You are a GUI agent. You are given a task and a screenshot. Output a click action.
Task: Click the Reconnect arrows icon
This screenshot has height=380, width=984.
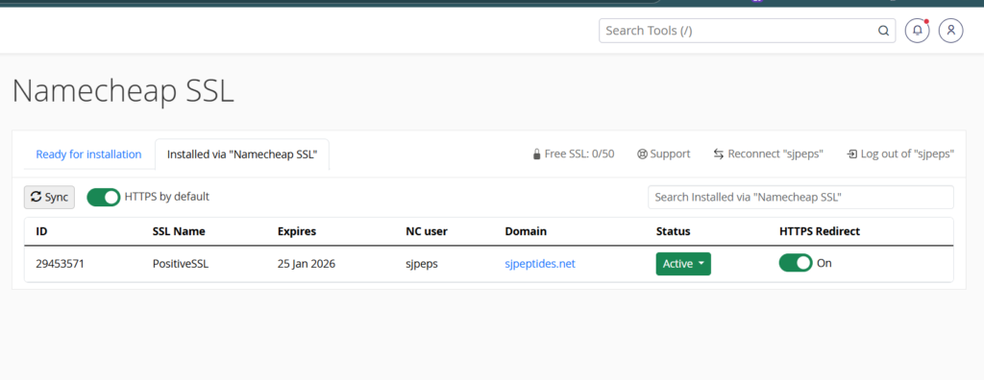(x=719, y=154)
